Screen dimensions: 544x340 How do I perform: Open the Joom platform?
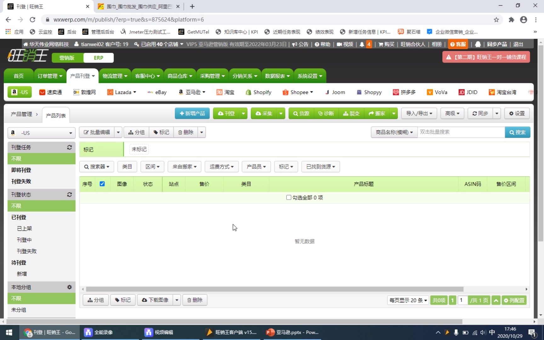pos(335,92)
